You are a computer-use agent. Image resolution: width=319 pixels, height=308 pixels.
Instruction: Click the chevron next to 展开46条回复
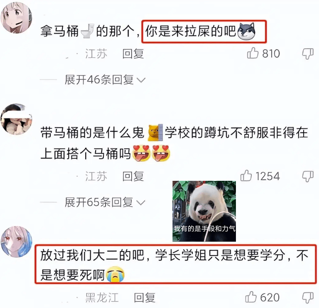click(141, 80)
